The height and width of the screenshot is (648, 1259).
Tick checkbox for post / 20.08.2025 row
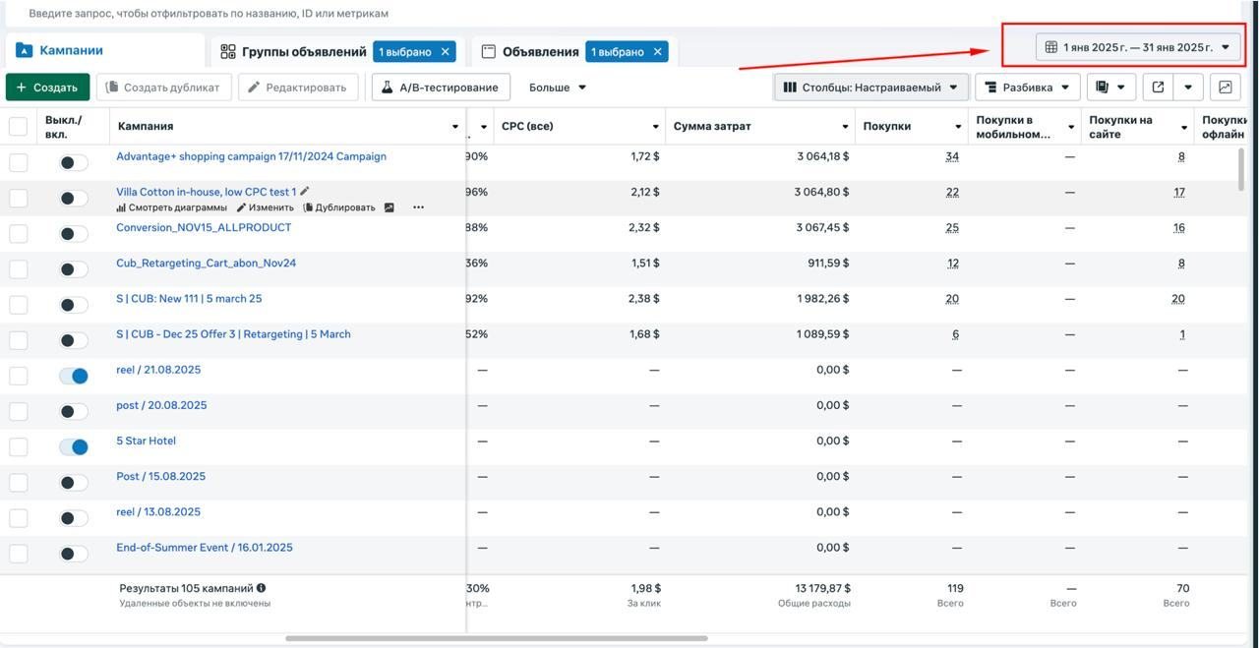(x=19, y=412)
